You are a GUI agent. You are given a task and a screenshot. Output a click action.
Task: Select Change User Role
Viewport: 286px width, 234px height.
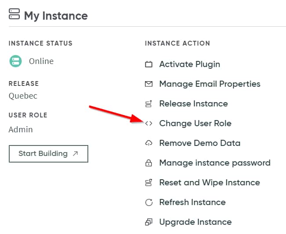click(x=195, y=124)
